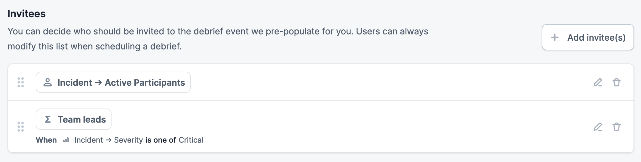Click the Critical severity value
Image resolution: width=641 pixels, height=162 pixels.
191,140
